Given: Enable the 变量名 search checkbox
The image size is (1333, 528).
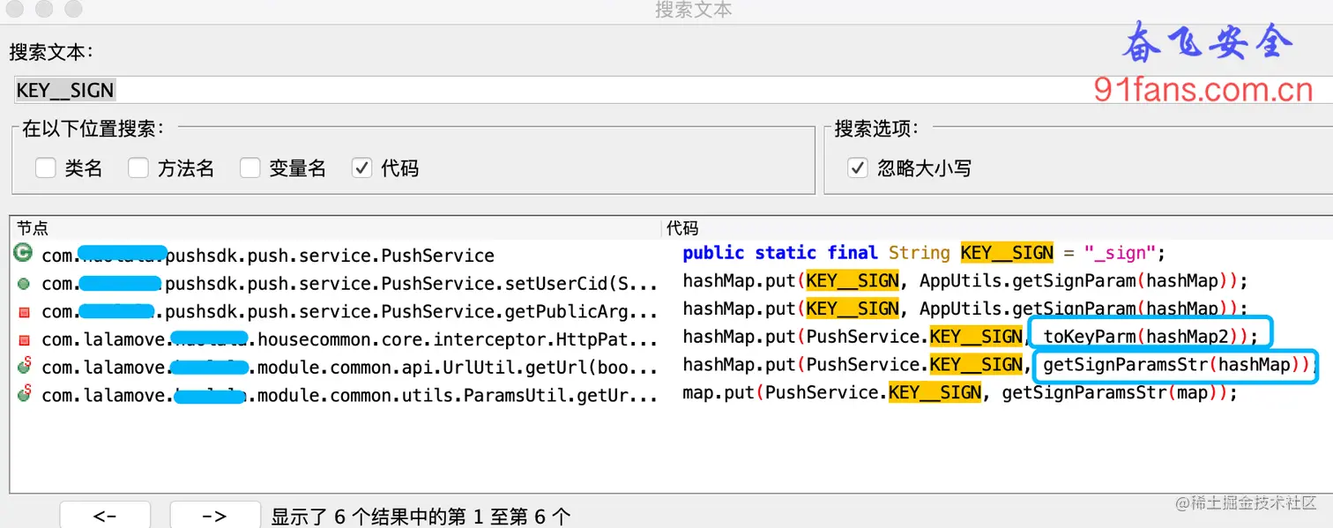Looking at the screenshot, I should [250, 167].
